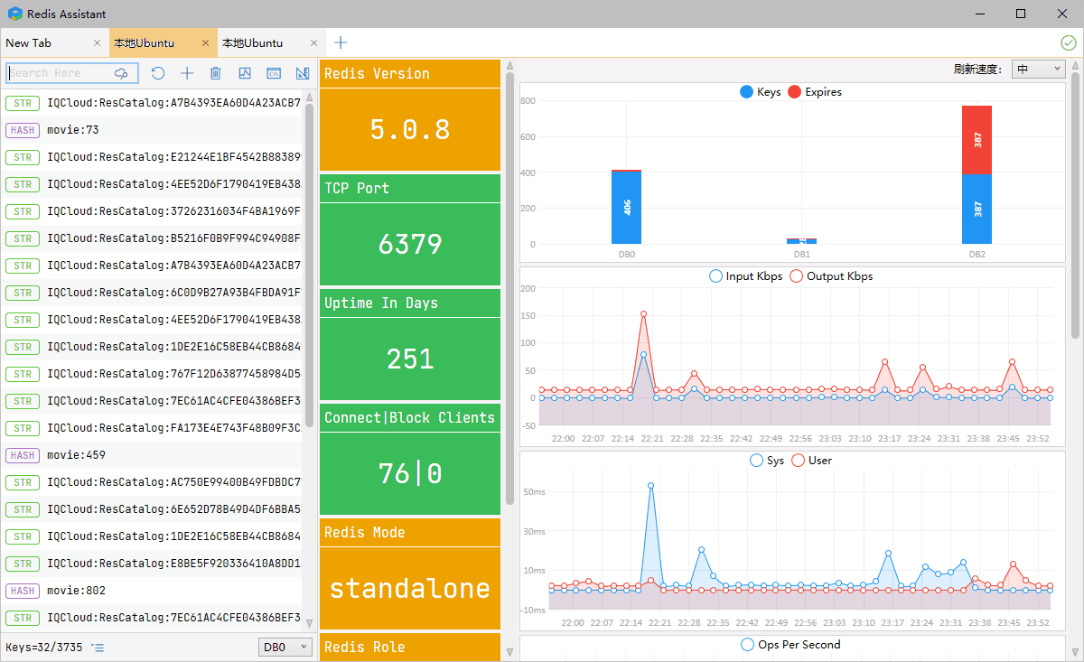This screenshot has width=1084, height=662.
Task: Switch to the New Tab tab
Action: point(54,42)
